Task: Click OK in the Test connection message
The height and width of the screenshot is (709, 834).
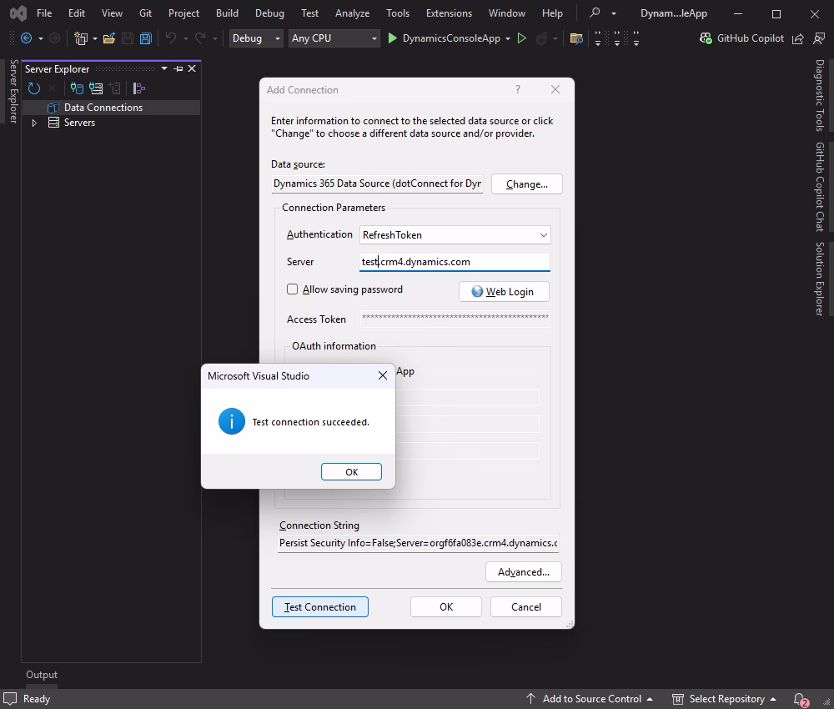Action: click(x=351, y=472)
